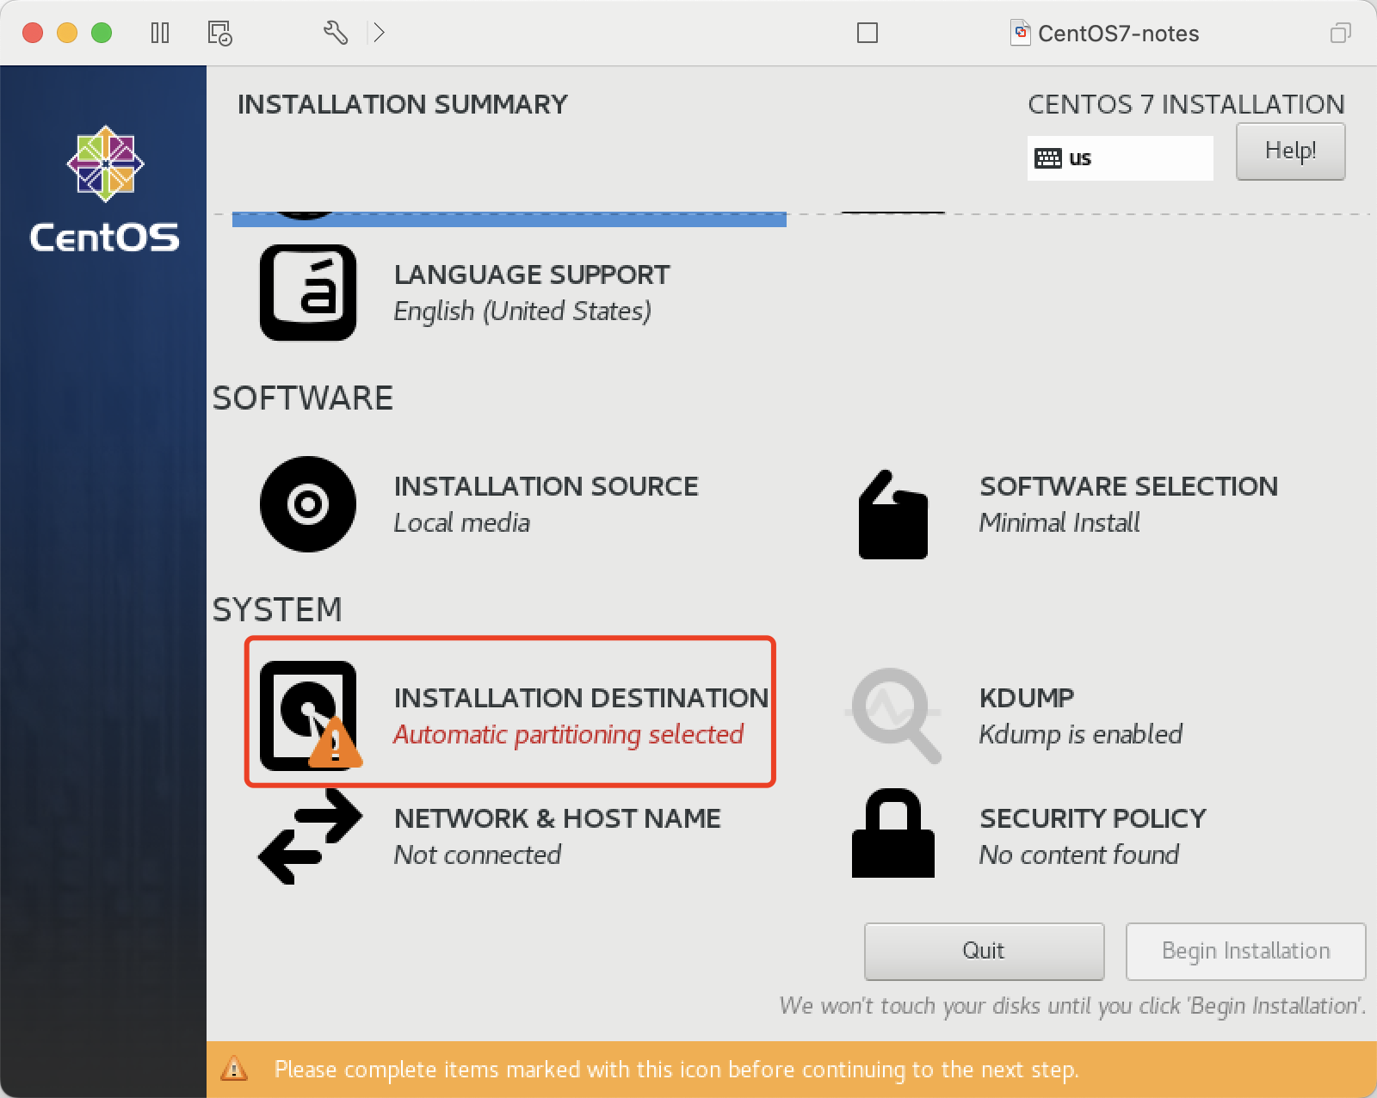1377x1098 pixels.
Task: Click 'Local media' text
Action: tap(462, 522)
